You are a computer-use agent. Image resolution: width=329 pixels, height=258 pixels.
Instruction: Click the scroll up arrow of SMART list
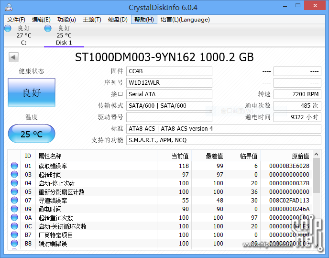tap(317, 155)
